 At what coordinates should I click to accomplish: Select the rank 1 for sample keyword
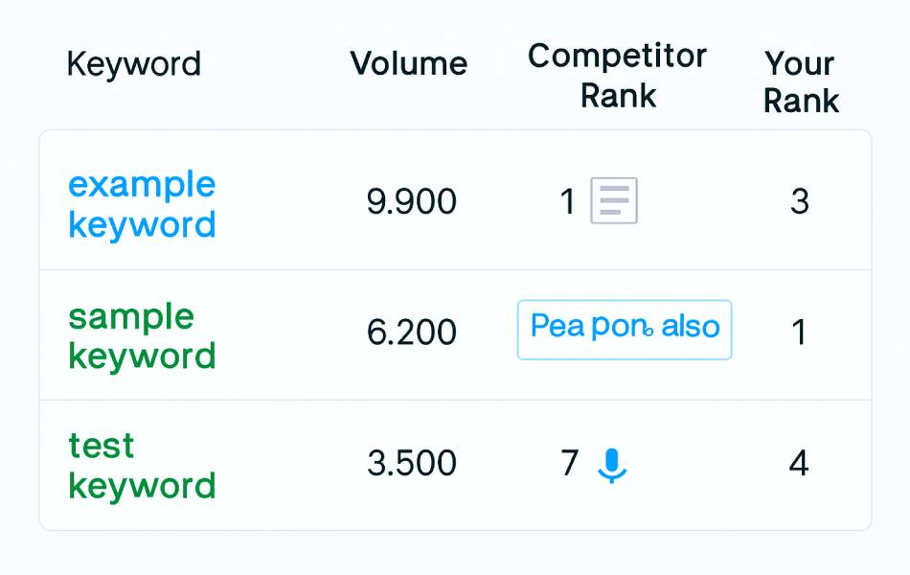tap(802, 333)
